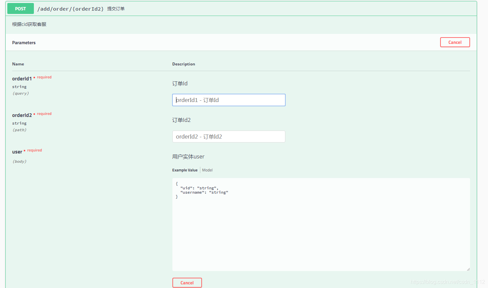Click the Cancel button beside Parameters

[x=455, y=42]
